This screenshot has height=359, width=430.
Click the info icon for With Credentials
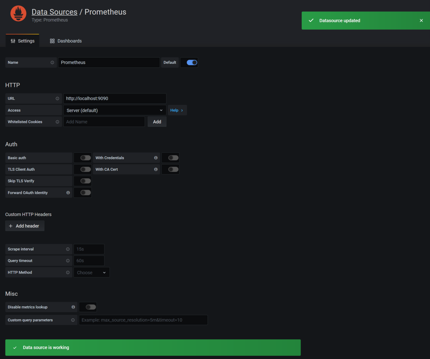click(x=156, y=158)
